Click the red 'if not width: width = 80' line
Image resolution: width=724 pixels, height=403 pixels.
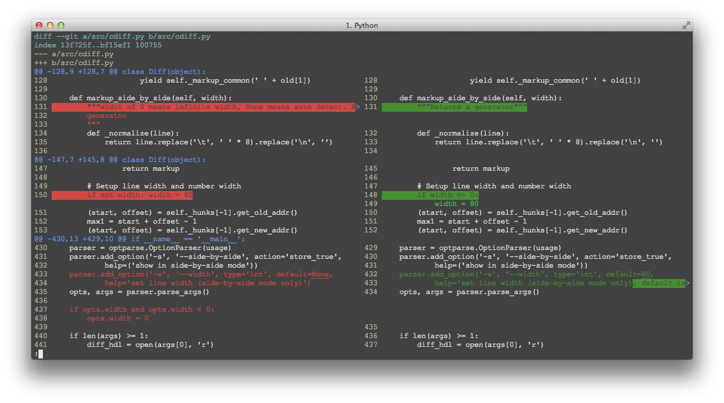121,195
